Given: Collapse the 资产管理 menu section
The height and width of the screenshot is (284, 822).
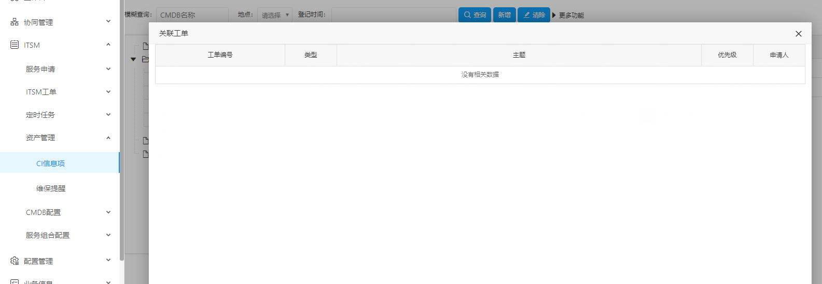Looking at the screenshot, I should coord(108,138).
